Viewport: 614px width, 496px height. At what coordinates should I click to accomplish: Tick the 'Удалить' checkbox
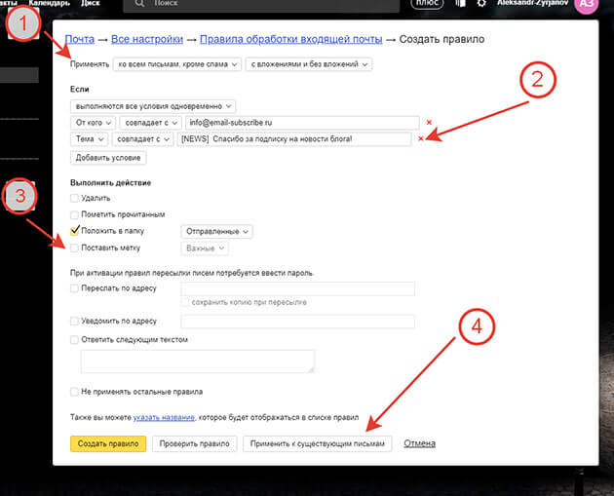click(74, 198)
